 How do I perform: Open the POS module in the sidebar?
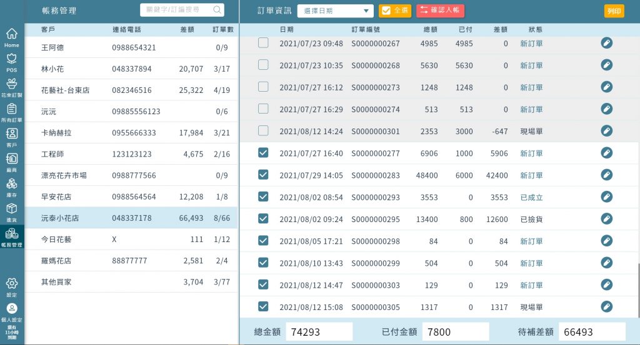tap(12, 63)
